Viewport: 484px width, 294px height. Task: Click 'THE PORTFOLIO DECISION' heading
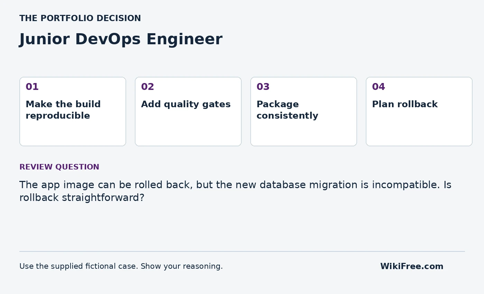click(80, 18)
